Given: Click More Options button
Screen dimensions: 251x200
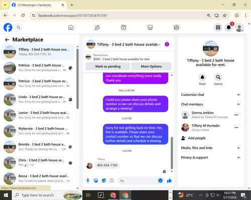Looking at the screenshot, I should tap(151, 66).
